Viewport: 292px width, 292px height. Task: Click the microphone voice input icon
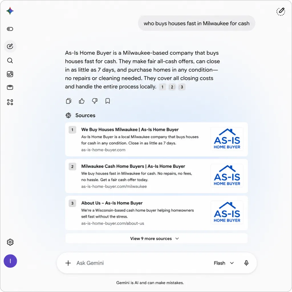[x=246, y=263]
